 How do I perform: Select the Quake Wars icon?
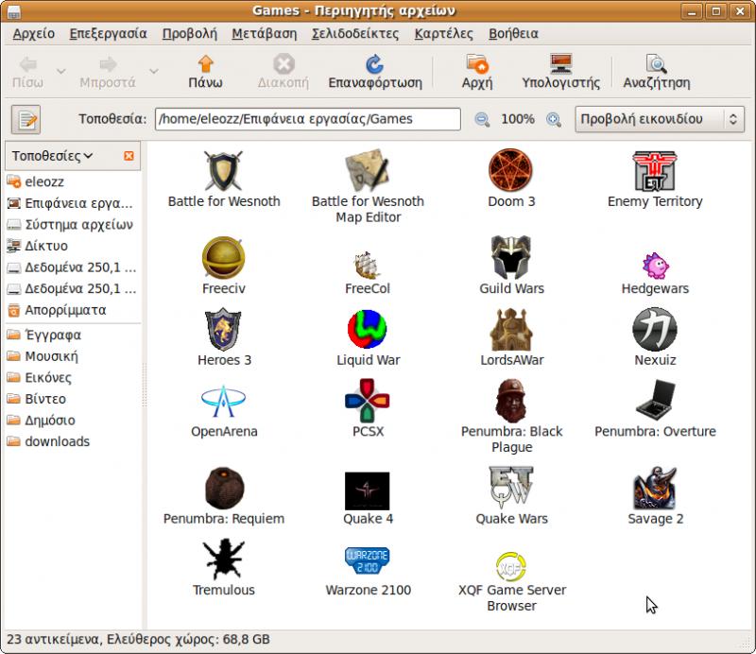[x=511, y=487]
